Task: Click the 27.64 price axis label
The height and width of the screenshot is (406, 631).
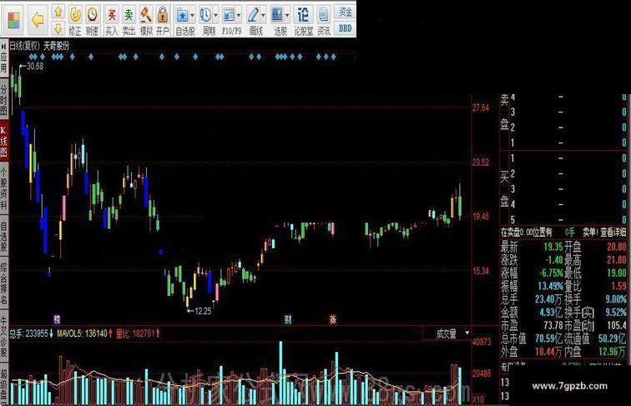Action: (481, 108)
